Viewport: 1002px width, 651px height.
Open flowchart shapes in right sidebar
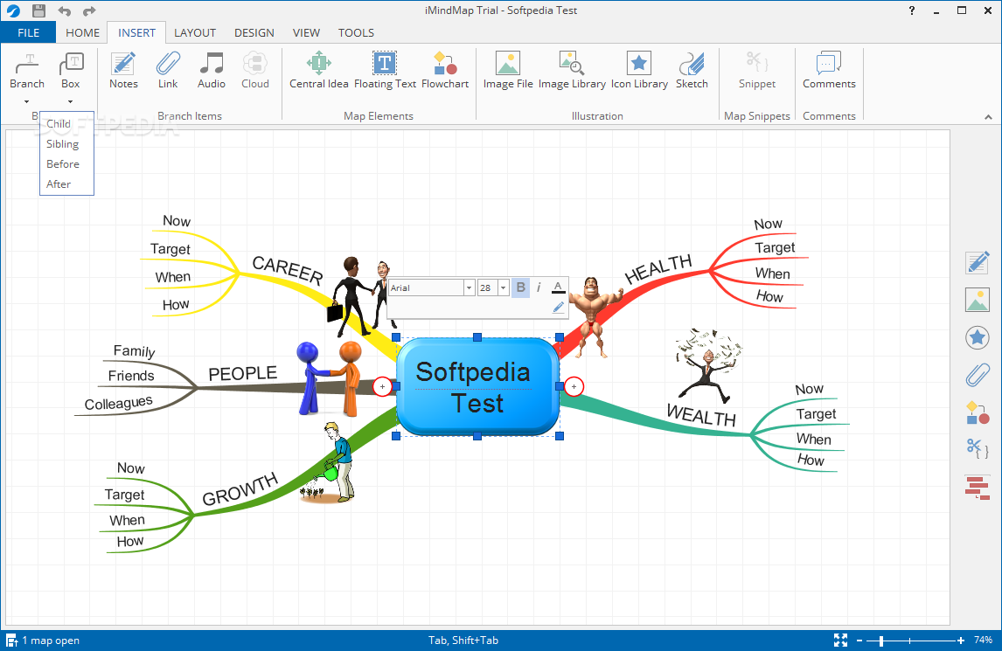point(977,412)
